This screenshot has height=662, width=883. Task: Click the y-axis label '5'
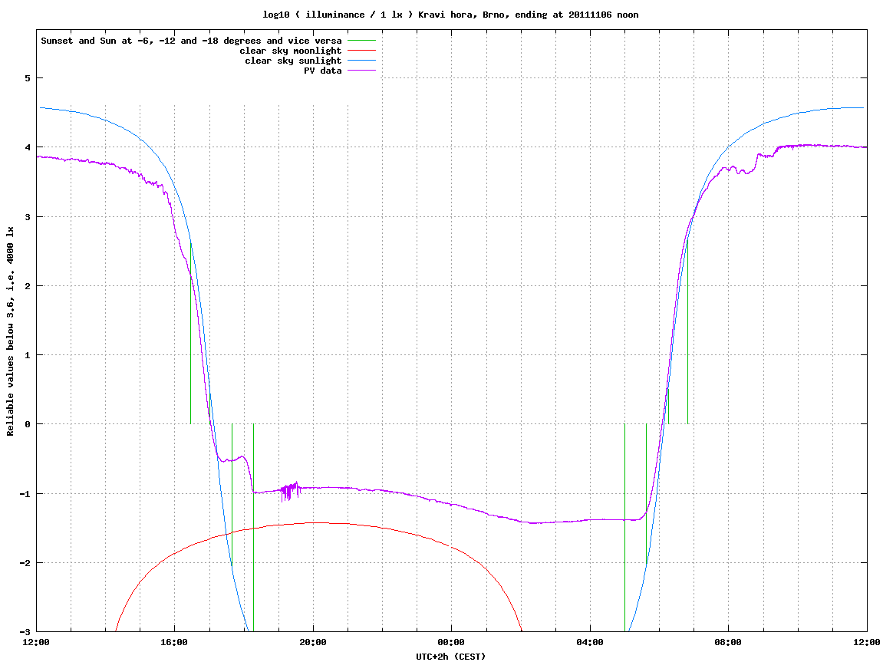pyautogui.click(x=27, y=78)
